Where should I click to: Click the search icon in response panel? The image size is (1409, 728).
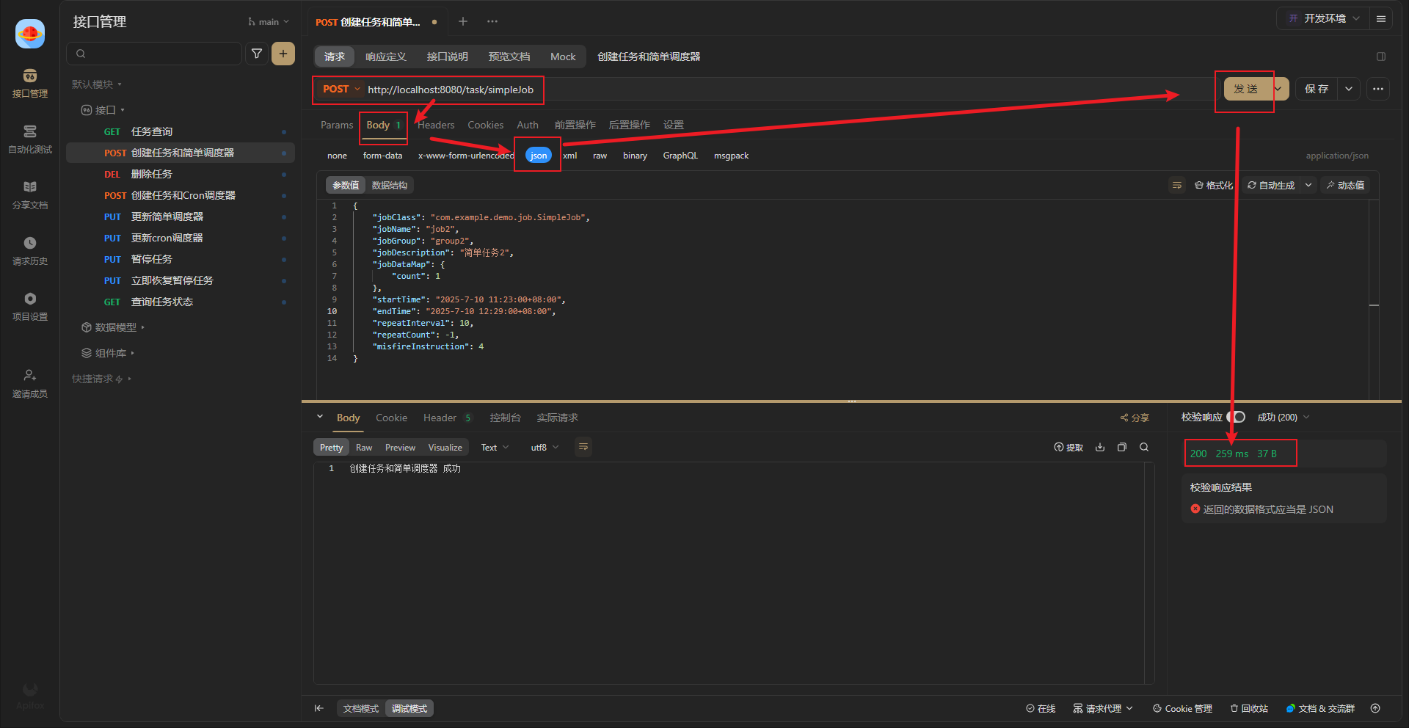(1144, 447)
